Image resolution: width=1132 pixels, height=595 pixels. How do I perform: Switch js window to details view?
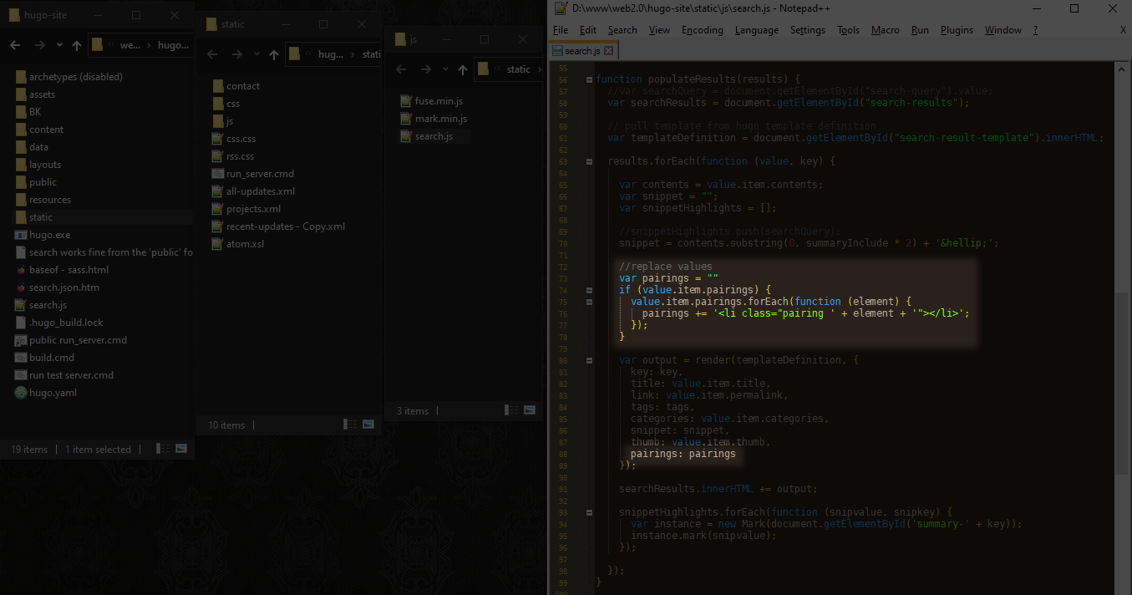(x=510, y=410)
